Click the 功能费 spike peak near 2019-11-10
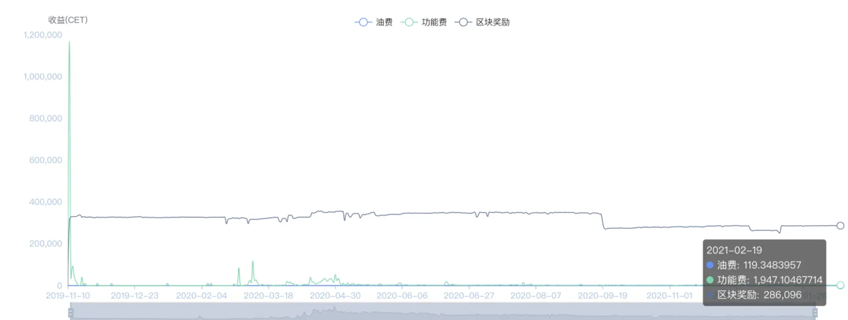Screen dimensions: 848x320 69,42
